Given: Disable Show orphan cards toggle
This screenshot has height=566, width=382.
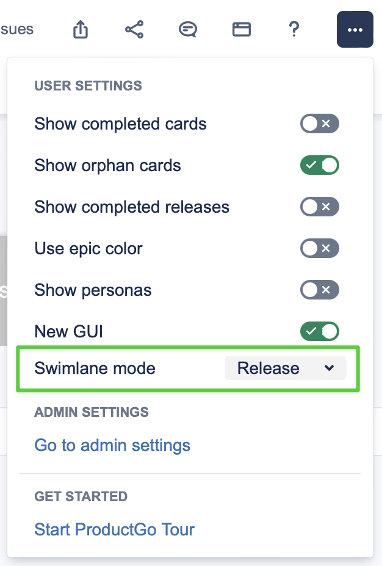Looking at the screenshot, I should [x=319, y=166].
